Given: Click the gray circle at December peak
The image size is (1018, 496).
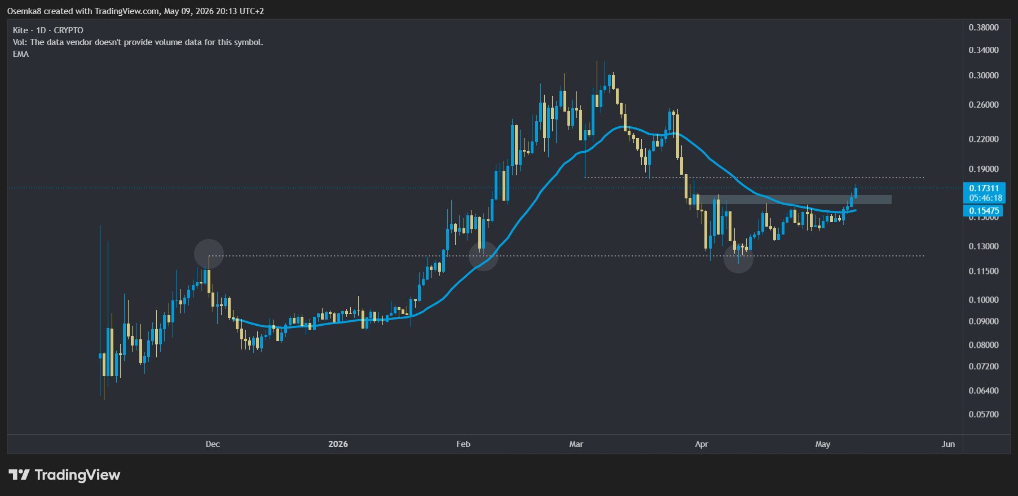Looking at the screenshot, I should coord(209,254).
